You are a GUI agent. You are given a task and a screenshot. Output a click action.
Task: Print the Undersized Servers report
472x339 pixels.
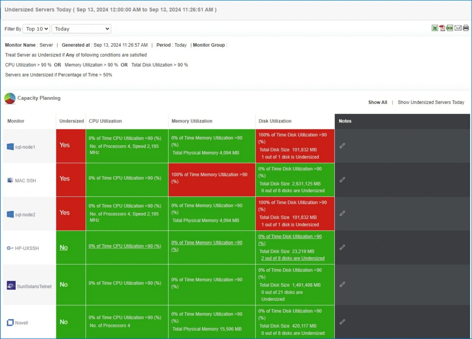coord(466,28)
